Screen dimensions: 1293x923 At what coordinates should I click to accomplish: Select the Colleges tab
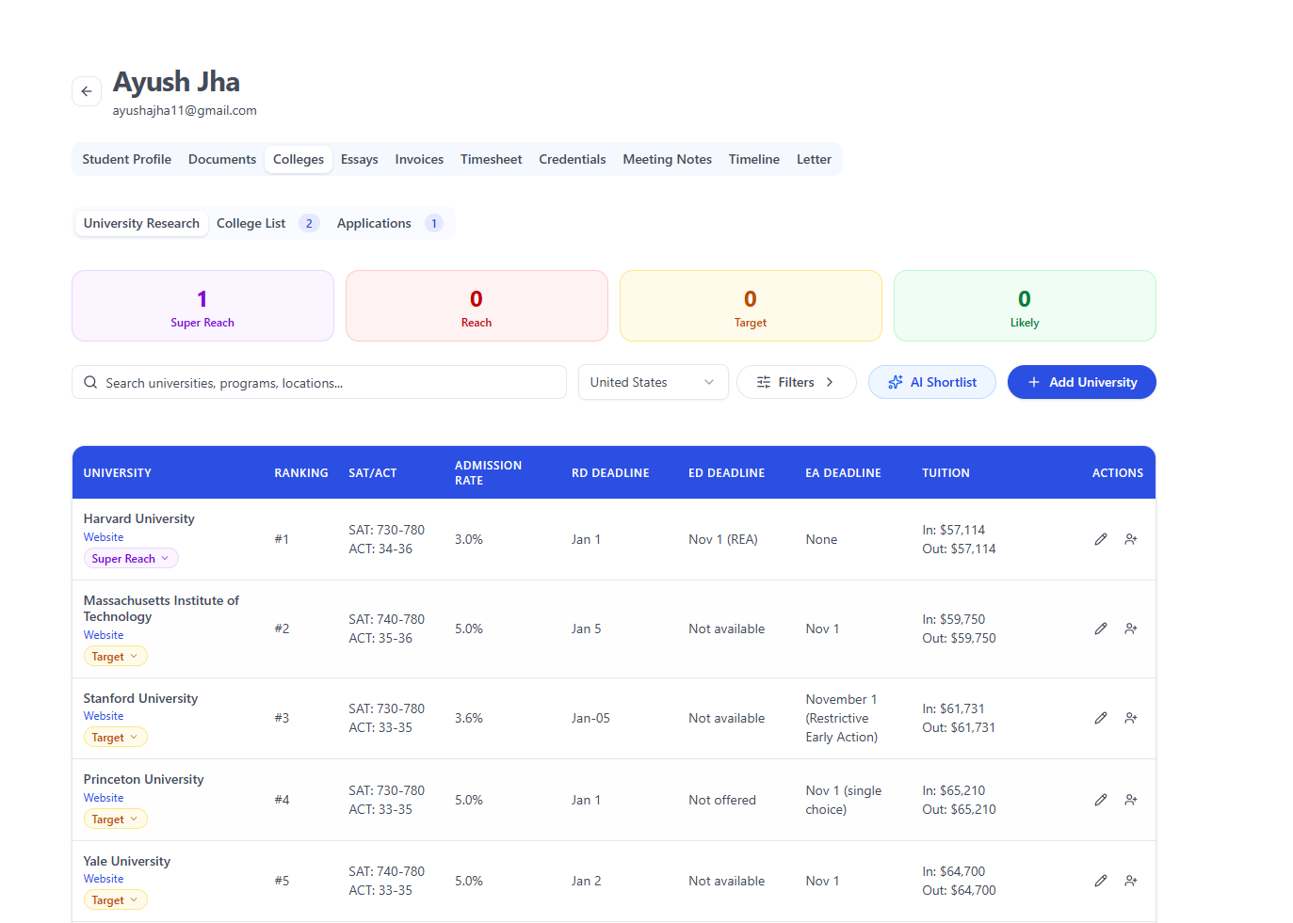coord(299,159)
